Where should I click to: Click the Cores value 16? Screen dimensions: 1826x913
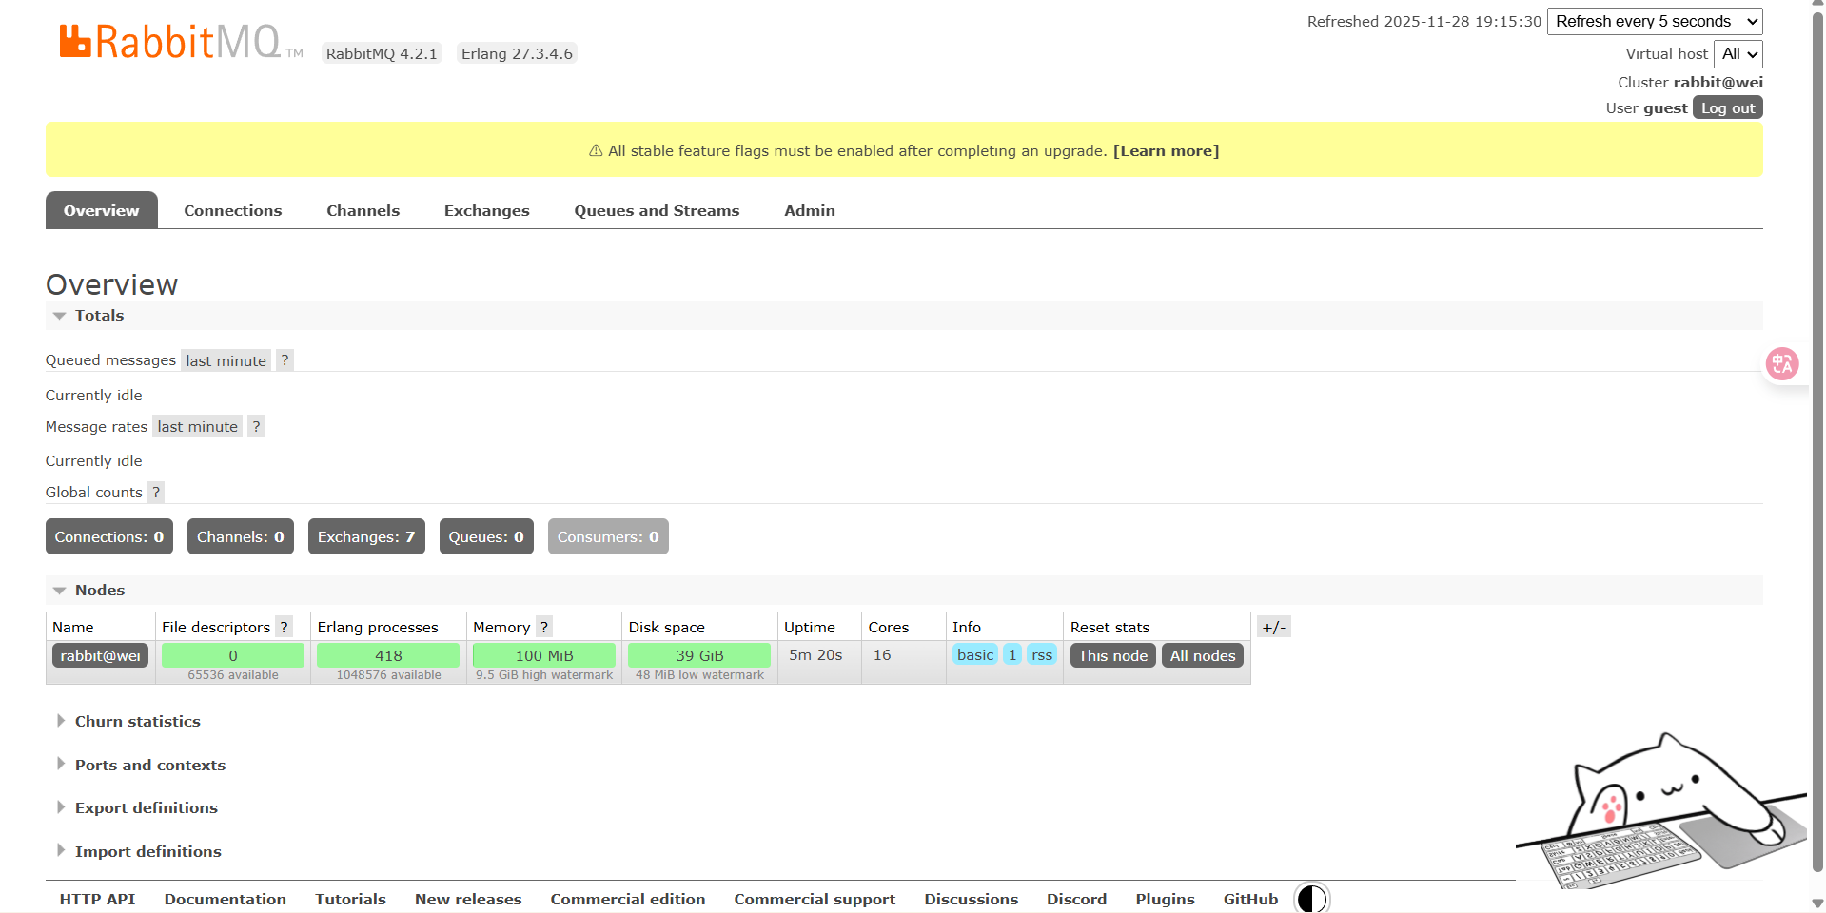coord(882,655)
